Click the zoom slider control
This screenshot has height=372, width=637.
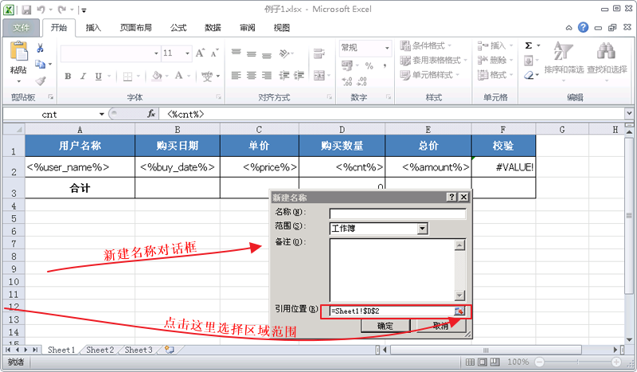tap(577, 362)
